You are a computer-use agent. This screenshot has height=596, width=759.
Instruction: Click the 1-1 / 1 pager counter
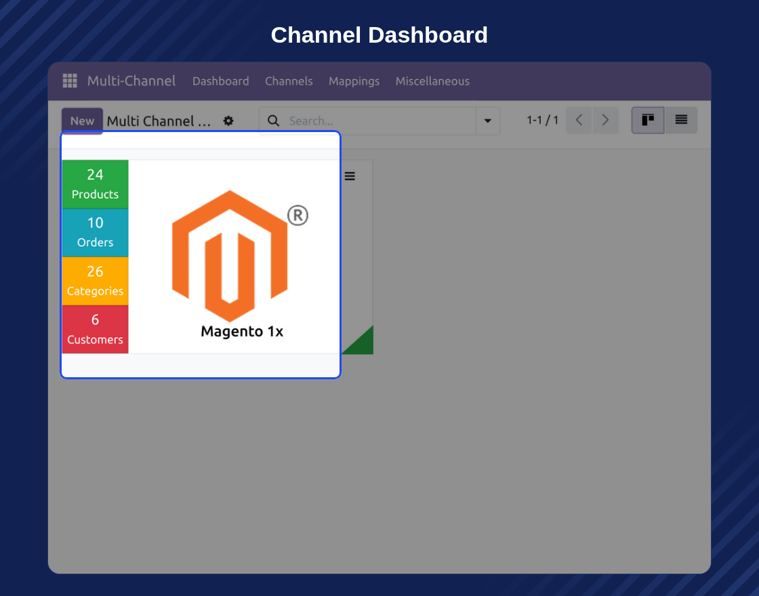coord(542,120)
